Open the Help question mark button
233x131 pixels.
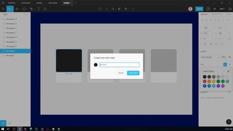229,122
